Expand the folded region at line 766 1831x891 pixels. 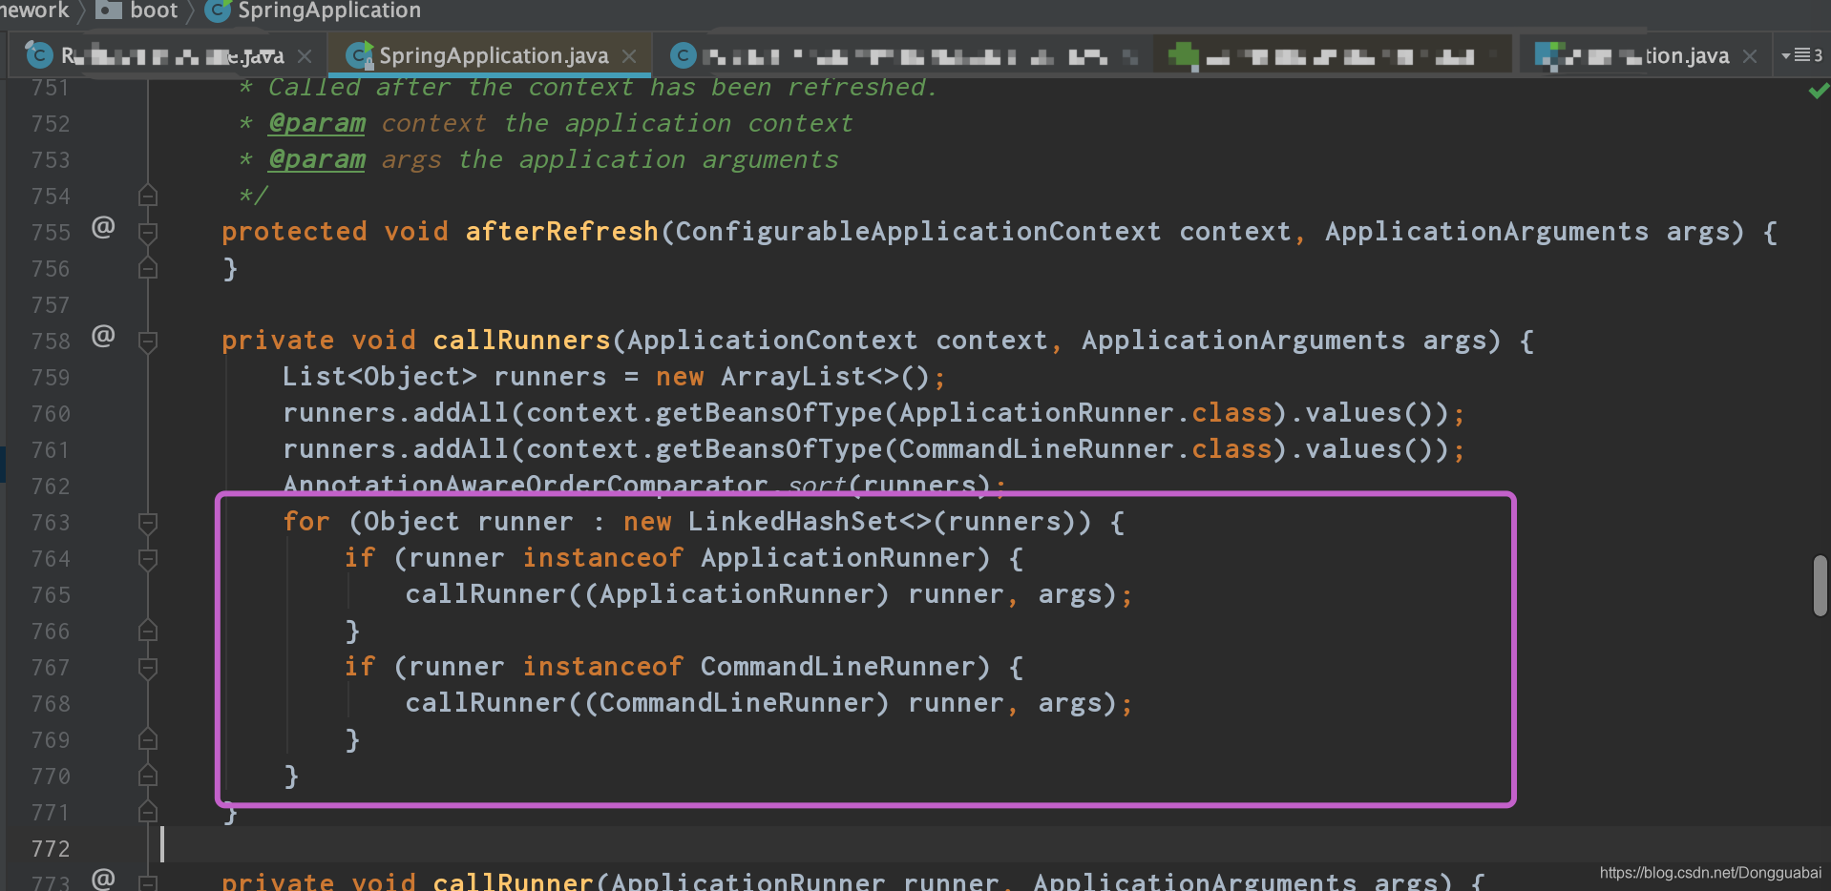click(x=148, y=631)
